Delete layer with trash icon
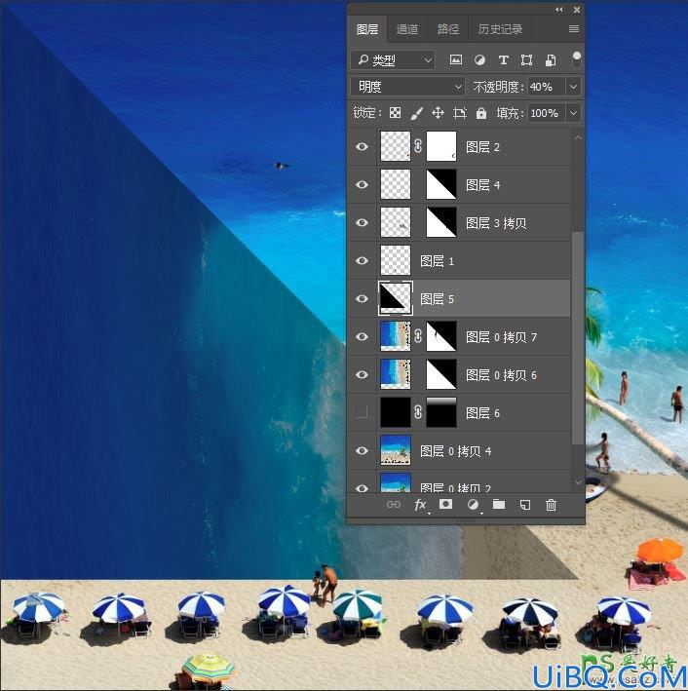The height and width of the screenshot is (691, 688). point(551,505)
